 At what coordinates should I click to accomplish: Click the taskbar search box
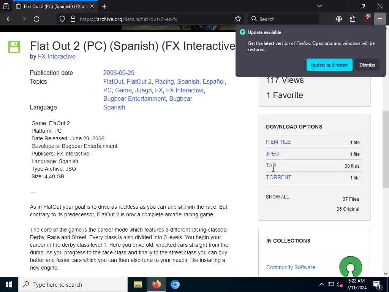coord(73,284)
